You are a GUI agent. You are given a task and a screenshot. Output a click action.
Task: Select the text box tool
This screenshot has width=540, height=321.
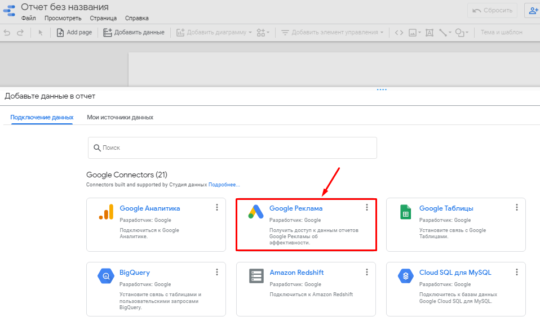[x=429, y=32]
